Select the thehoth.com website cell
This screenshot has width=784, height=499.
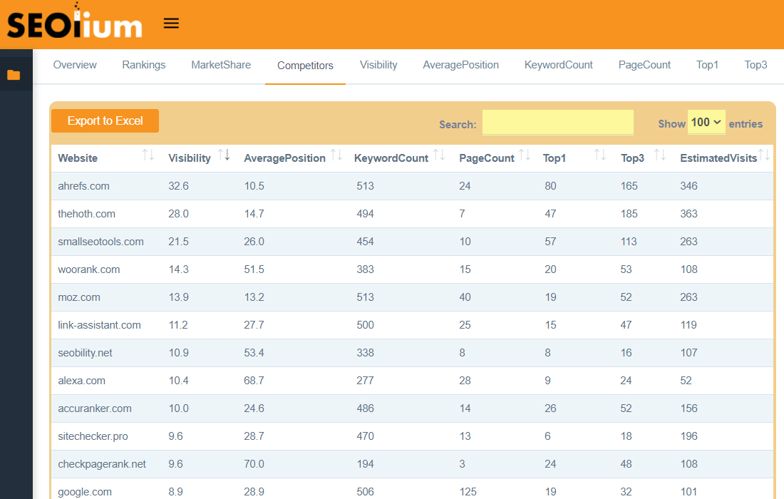pyautogui.click(x=86, y=214)
